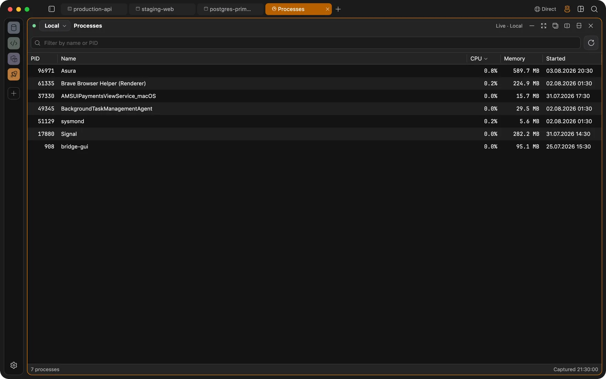Select the Asura process row
The image size is (606, 379).
(x=314, y=71)
